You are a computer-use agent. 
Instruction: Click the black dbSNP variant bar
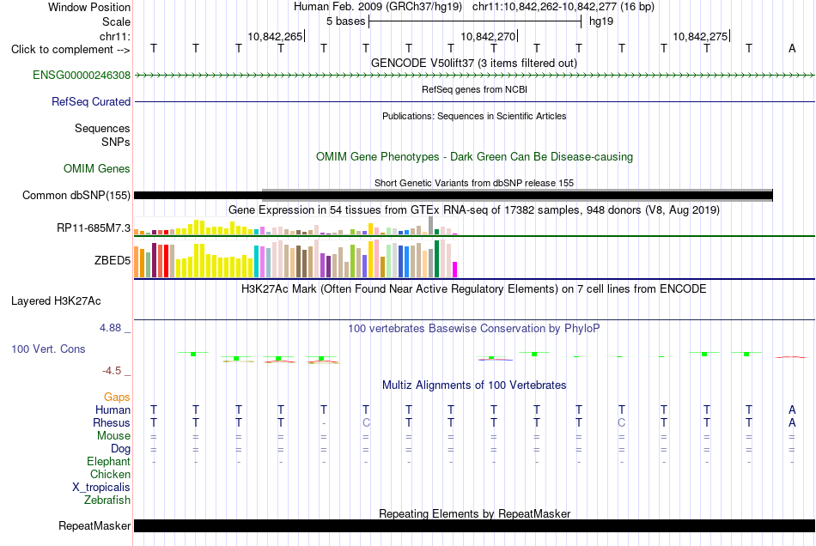pos(454,196)
